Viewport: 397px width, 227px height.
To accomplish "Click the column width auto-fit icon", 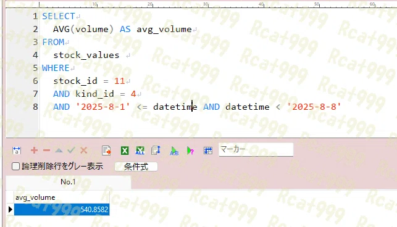I will tap(17, 151).
